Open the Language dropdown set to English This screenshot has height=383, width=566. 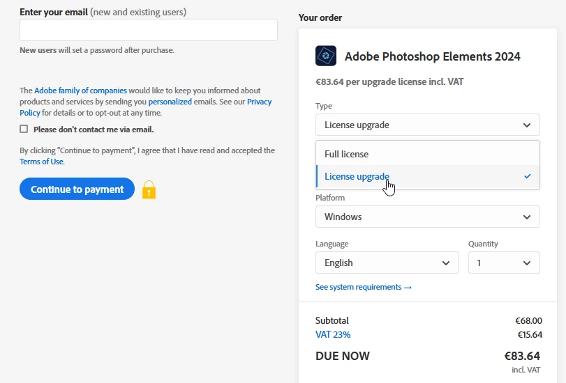[x=387, y=263]
